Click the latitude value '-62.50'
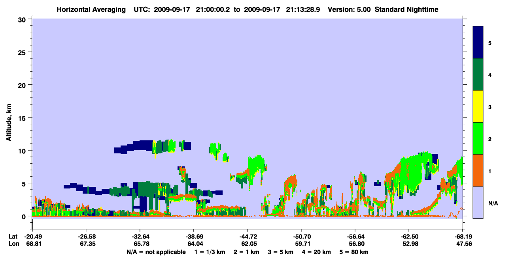 tap(408, 237)
